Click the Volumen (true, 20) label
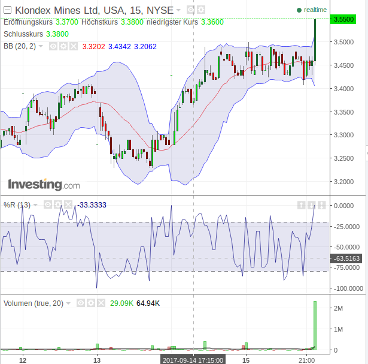The width and height of the screenshot is (368, 364). [33, 303]
